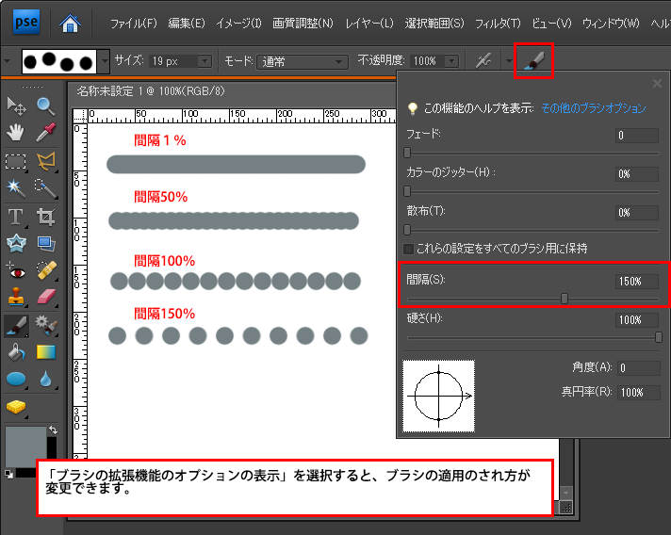Open the ウィンドウ(W) menu
The width and height of the screenshot is (671, 535).
coord(611,24)
